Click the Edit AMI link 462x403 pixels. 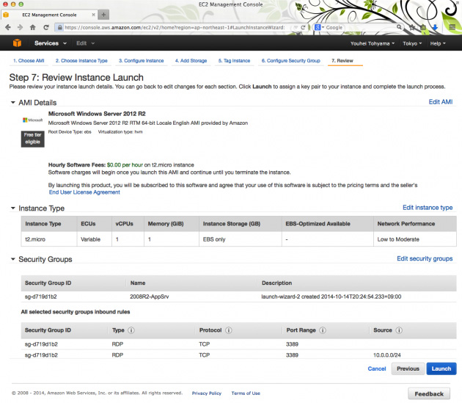point(441,102)
